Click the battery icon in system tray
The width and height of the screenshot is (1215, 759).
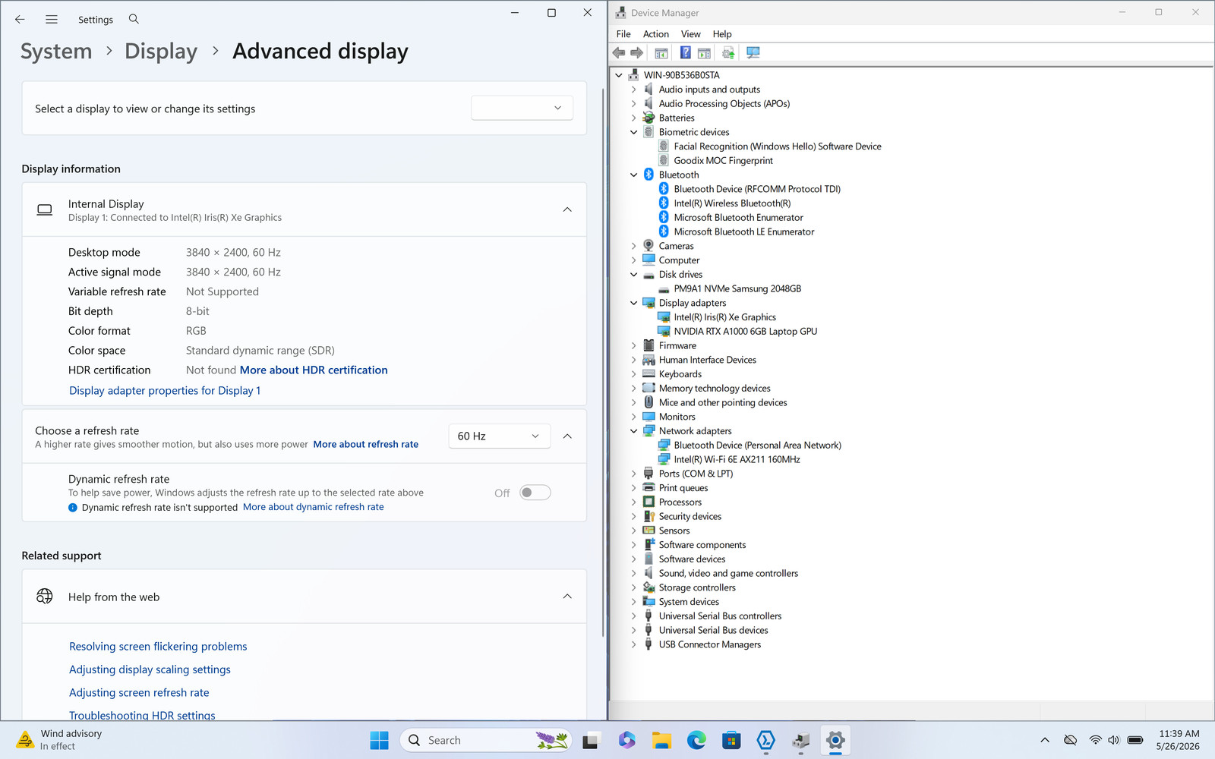tap(1135, 740)
